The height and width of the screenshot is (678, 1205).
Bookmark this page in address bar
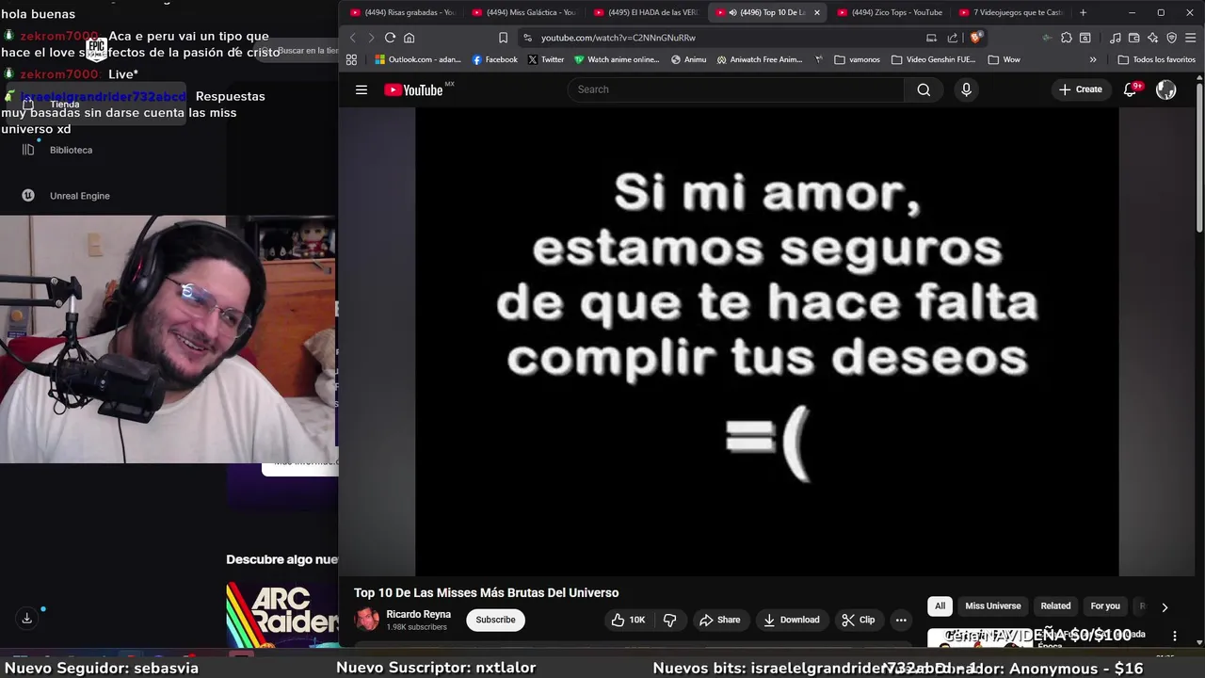[x=503, y=38]
